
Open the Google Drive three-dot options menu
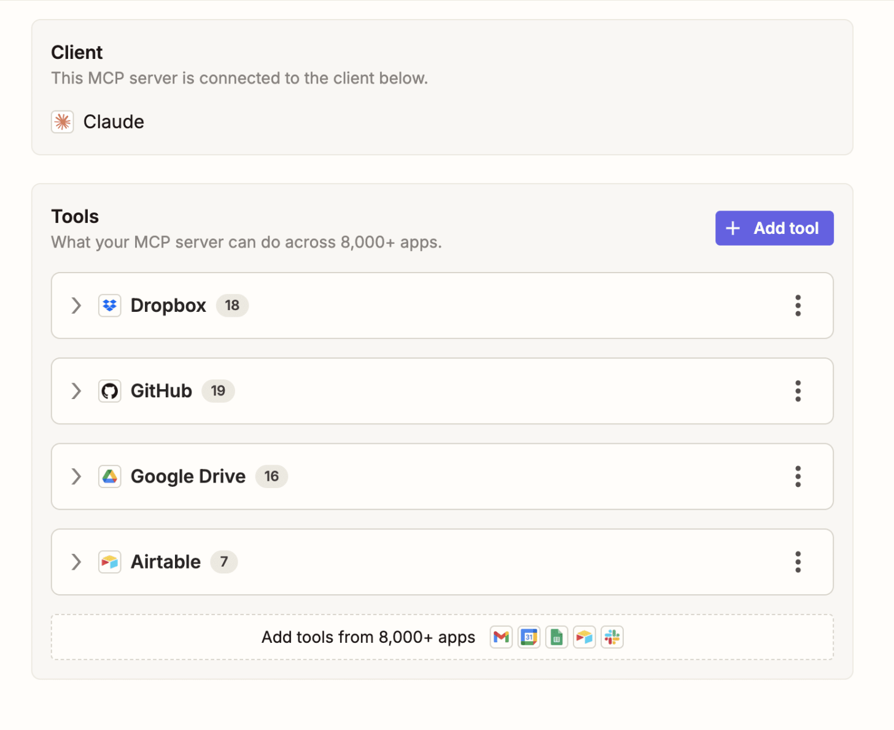[x=798, y=476]
